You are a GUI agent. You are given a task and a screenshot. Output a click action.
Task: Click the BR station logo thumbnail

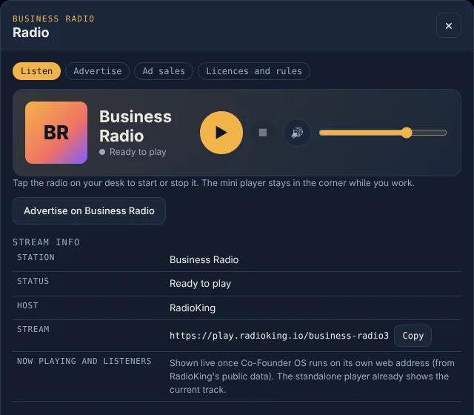56,133
